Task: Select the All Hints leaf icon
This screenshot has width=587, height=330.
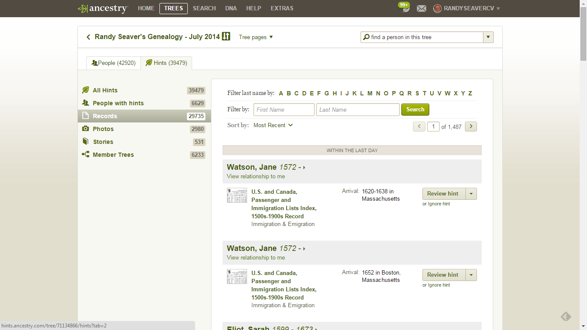Action: 86,90
